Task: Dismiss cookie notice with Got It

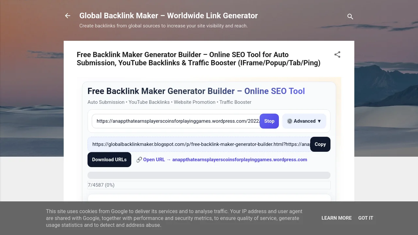Action: tap(365, 218)
